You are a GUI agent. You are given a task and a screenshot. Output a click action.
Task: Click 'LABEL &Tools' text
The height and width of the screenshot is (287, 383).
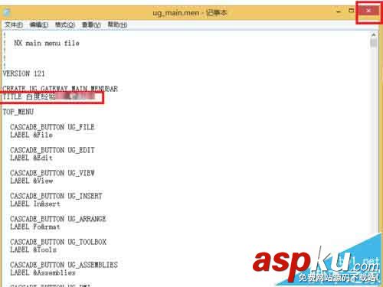tap(33, 249)
